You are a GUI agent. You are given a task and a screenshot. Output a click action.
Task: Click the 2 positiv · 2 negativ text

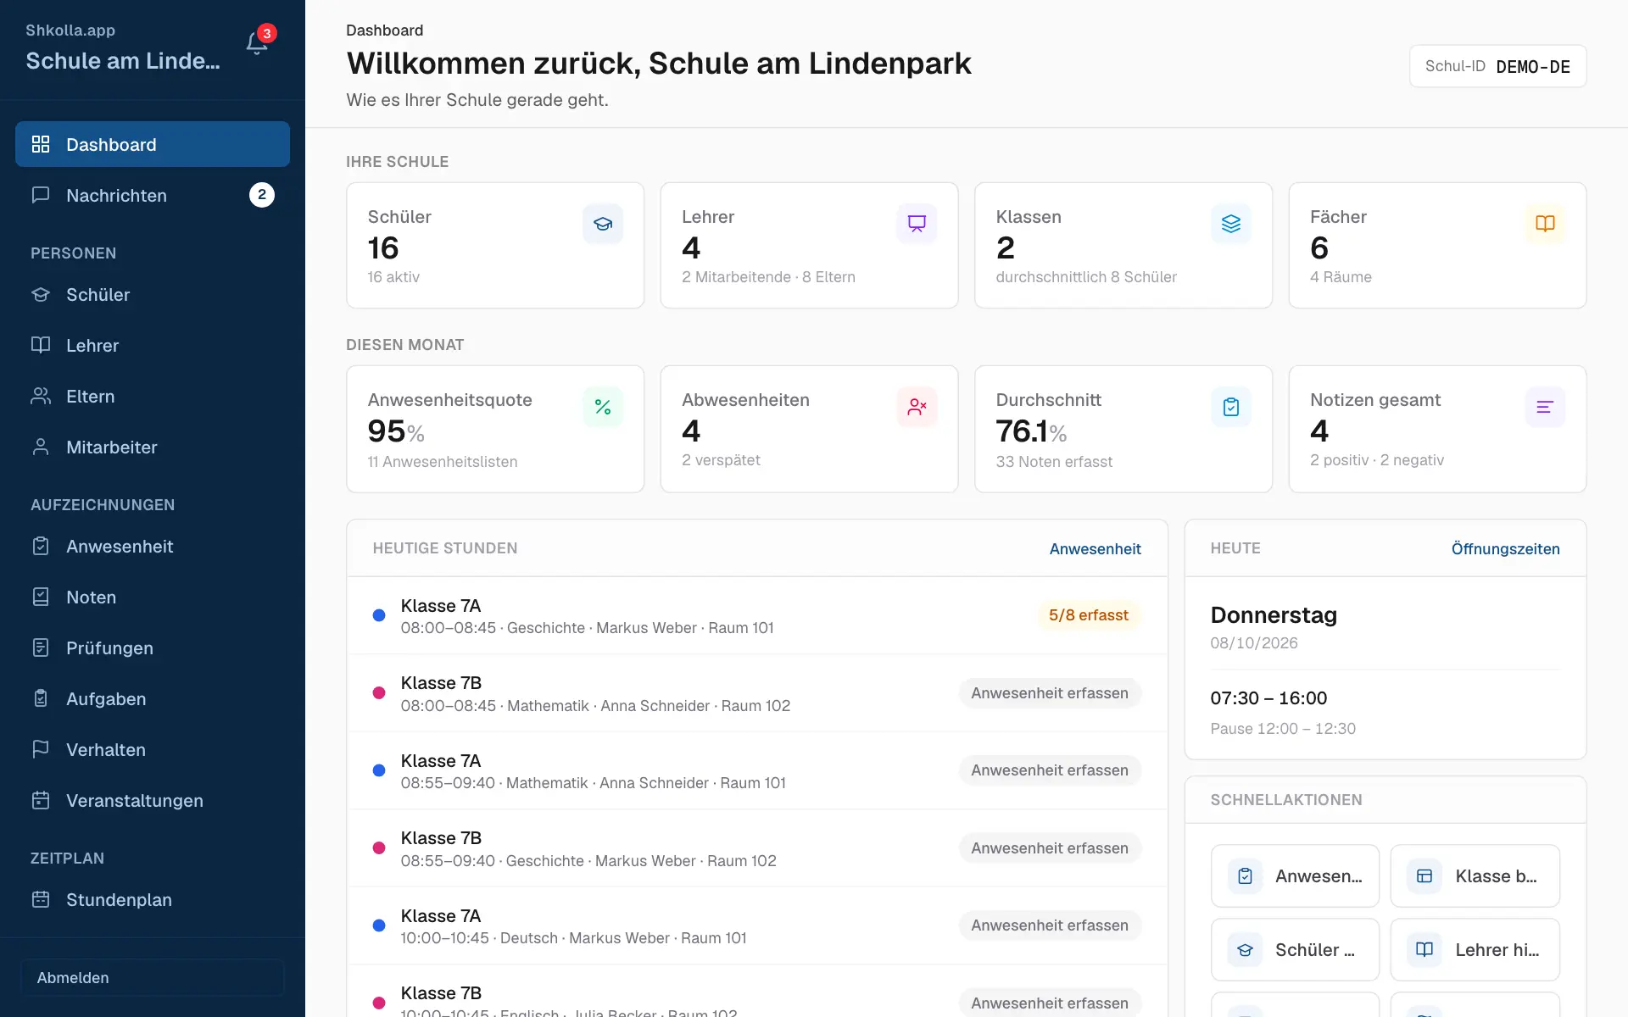(1377, 460)
